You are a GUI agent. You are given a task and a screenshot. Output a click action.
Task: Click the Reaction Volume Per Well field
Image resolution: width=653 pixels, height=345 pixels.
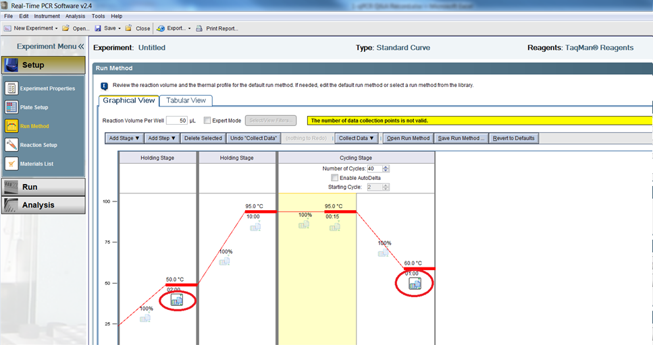pyautogui.click(x=176, y=121)
